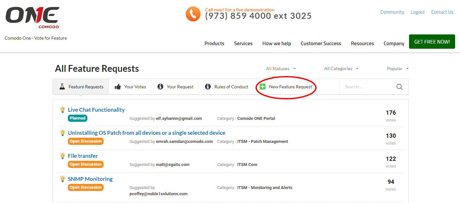
Task: Click category ITSM Core
Action: [247, 165]
